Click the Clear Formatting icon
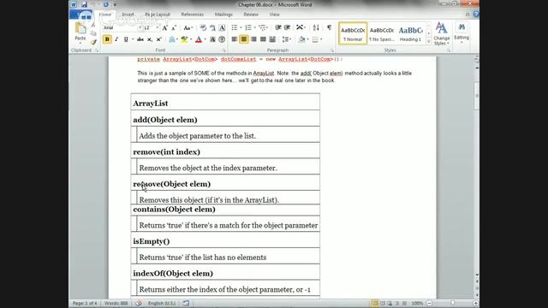The height and width of the screenshot is (308, 548). pos(203,27)
